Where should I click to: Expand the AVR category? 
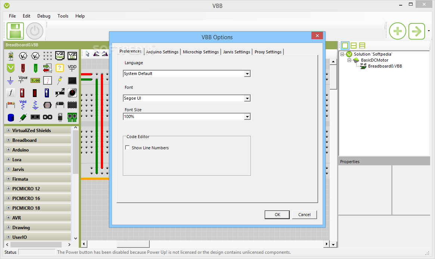8,218
